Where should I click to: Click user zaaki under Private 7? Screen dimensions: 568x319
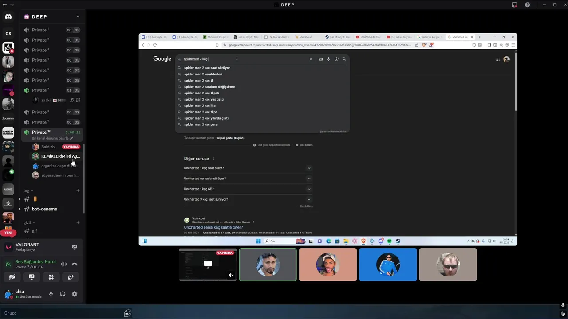[x=56, y=101]
